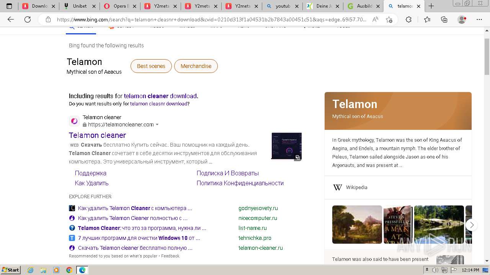490x275 pixels.
Task: Click the telamon-cleaner.ru domain
Action: [261, 248]
